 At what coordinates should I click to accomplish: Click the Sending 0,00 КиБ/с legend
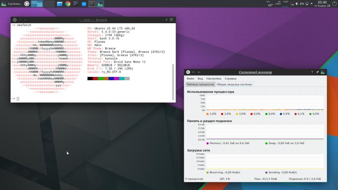281,172
